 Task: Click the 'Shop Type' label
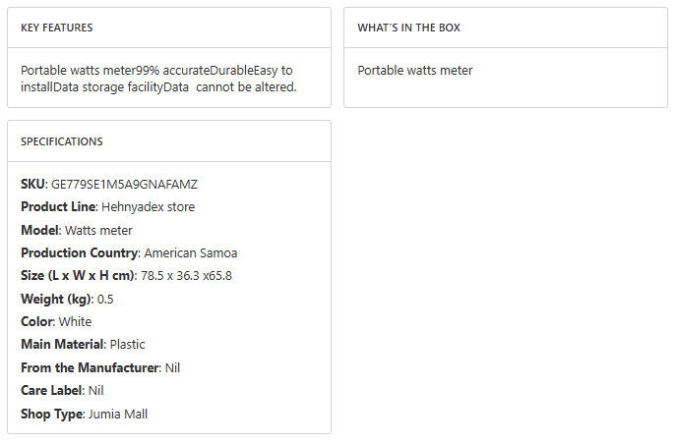(51, 415)
